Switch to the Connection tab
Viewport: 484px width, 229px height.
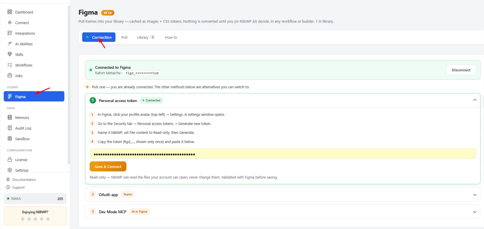click(99, 37)
